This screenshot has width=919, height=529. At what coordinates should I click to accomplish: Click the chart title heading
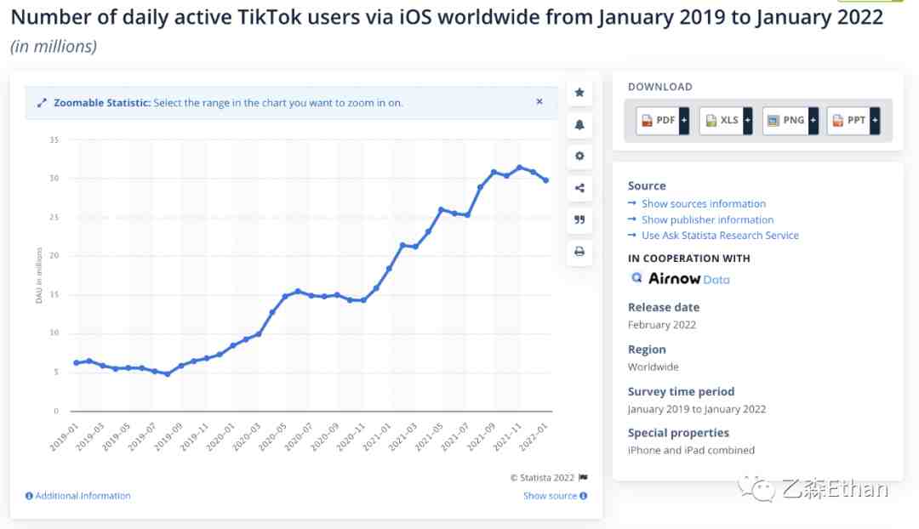(x=448, y=17)
